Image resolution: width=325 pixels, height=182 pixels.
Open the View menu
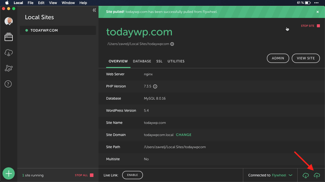pos(53,3)
